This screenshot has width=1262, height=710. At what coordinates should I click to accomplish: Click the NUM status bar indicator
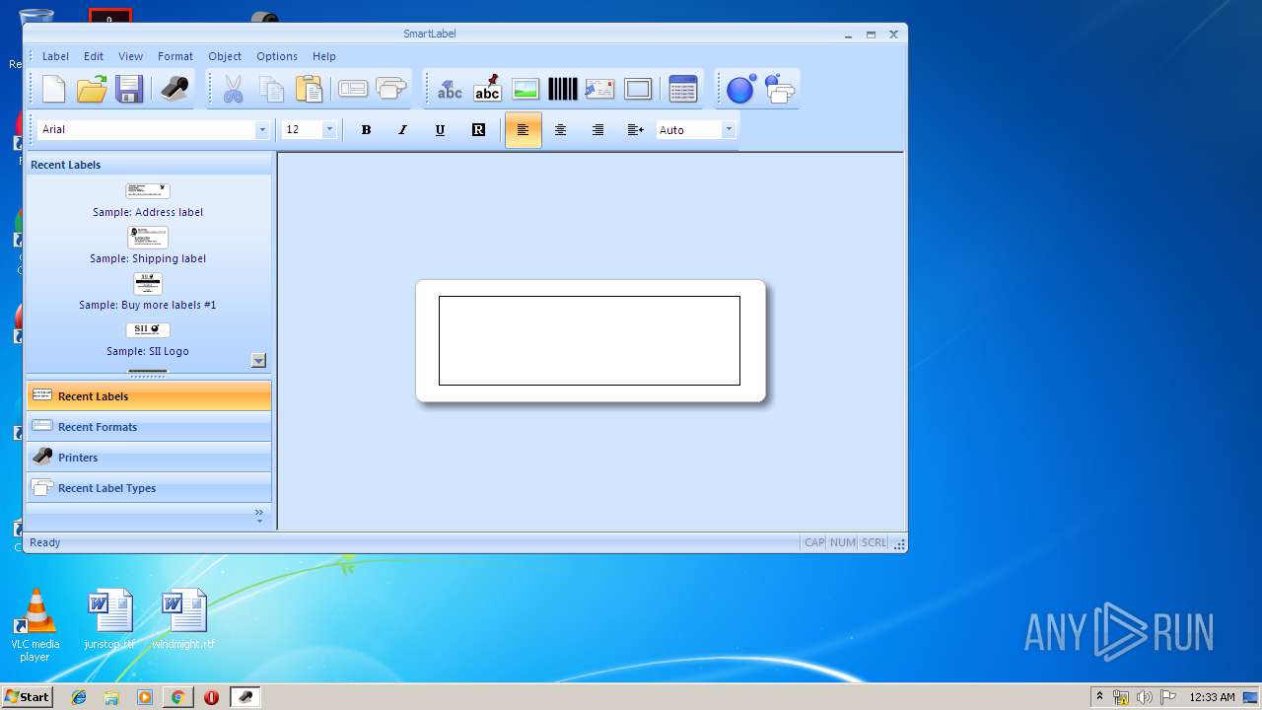[x=843, y=542]
